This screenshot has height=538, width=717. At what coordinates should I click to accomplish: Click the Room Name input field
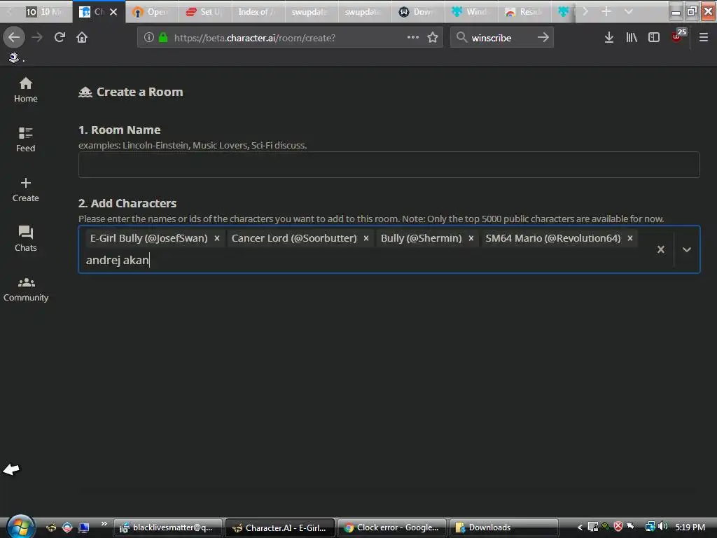[x=389, y=165]
